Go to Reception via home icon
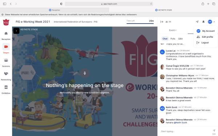 [6, 33]
